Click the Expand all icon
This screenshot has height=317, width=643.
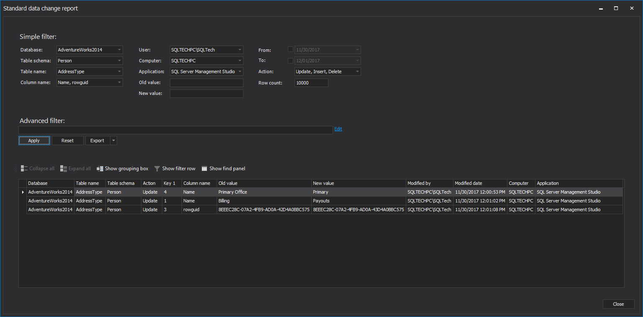[x=64, y=169]
